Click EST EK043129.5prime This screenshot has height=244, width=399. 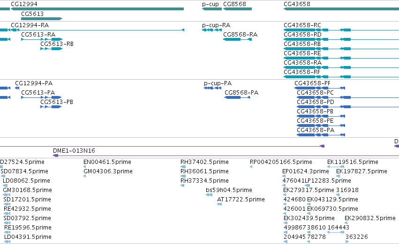(332, 200)
